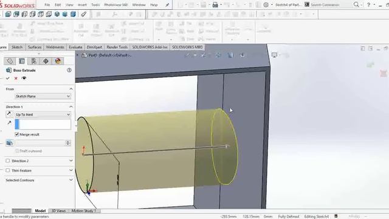Open the PhotoView 360 menu
The width and height of the screenshot is (389, 219).
[x=116, y=5]
